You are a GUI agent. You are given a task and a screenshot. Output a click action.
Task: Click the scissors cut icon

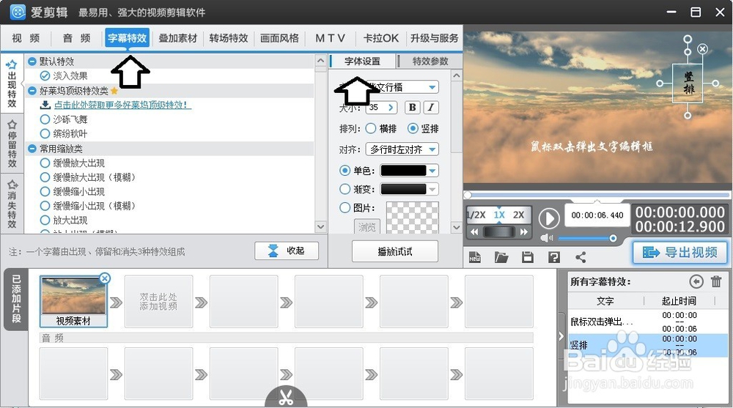pos(286,398)
